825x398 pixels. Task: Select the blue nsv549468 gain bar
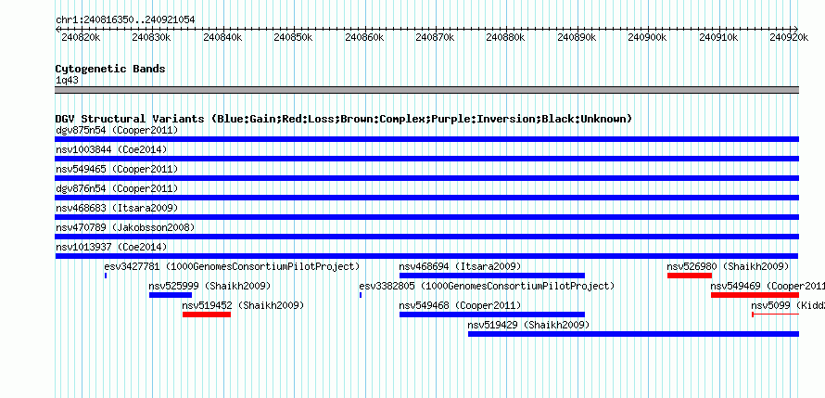click(x=492, y=315)
